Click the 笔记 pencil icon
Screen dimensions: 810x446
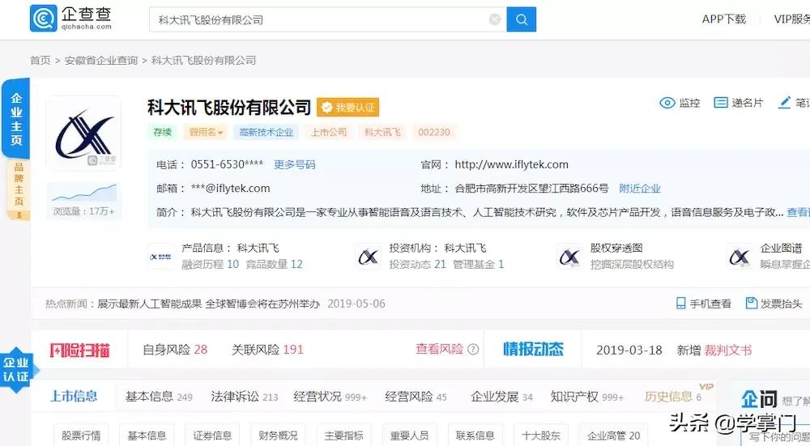(784, 103)
